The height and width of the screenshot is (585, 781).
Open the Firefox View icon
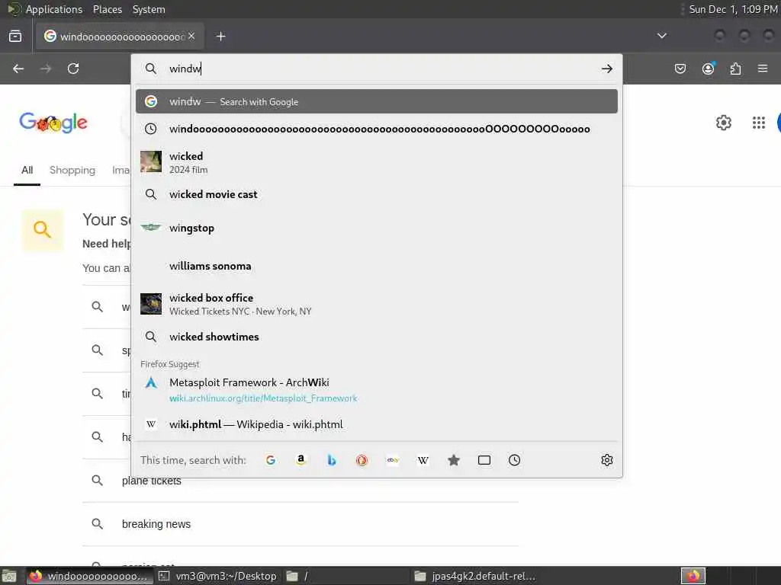pyautogui.click(x=15, y=37)
